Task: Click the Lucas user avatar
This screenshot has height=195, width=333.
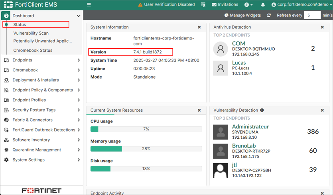Action: (x=221, y=68)
